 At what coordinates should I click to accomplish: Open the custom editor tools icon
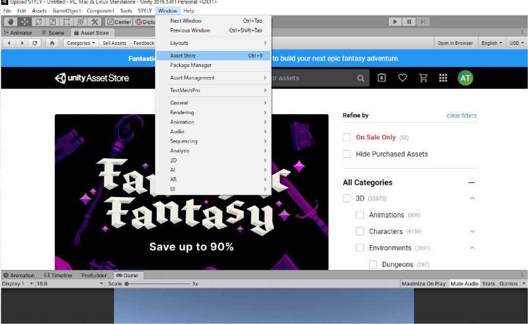tap(95, 22)
